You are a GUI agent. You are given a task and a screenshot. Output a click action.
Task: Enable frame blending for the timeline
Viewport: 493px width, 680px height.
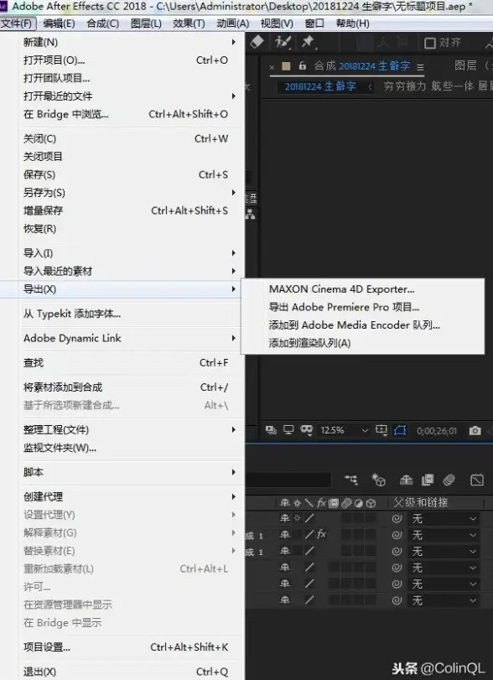click(427, 480)
